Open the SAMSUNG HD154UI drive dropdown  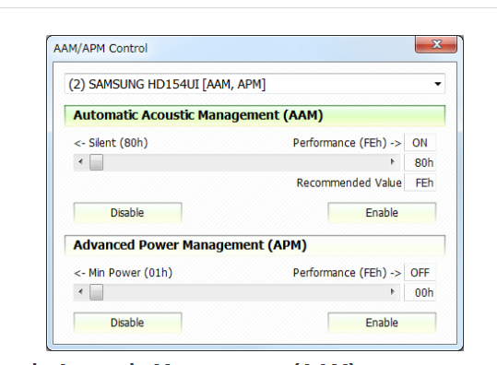tap(254, 84)
